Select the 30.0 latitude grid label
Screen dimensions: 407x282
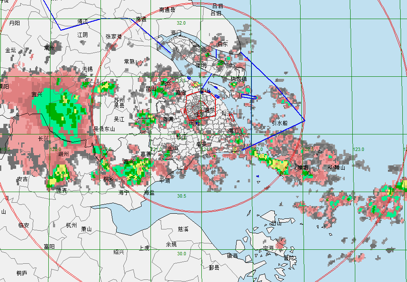[x=181, y=254]
